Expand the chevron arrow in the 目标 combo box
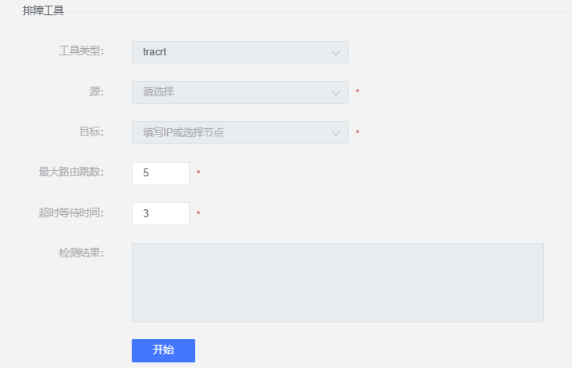The image size is (572, 368). tap(336, 134)
